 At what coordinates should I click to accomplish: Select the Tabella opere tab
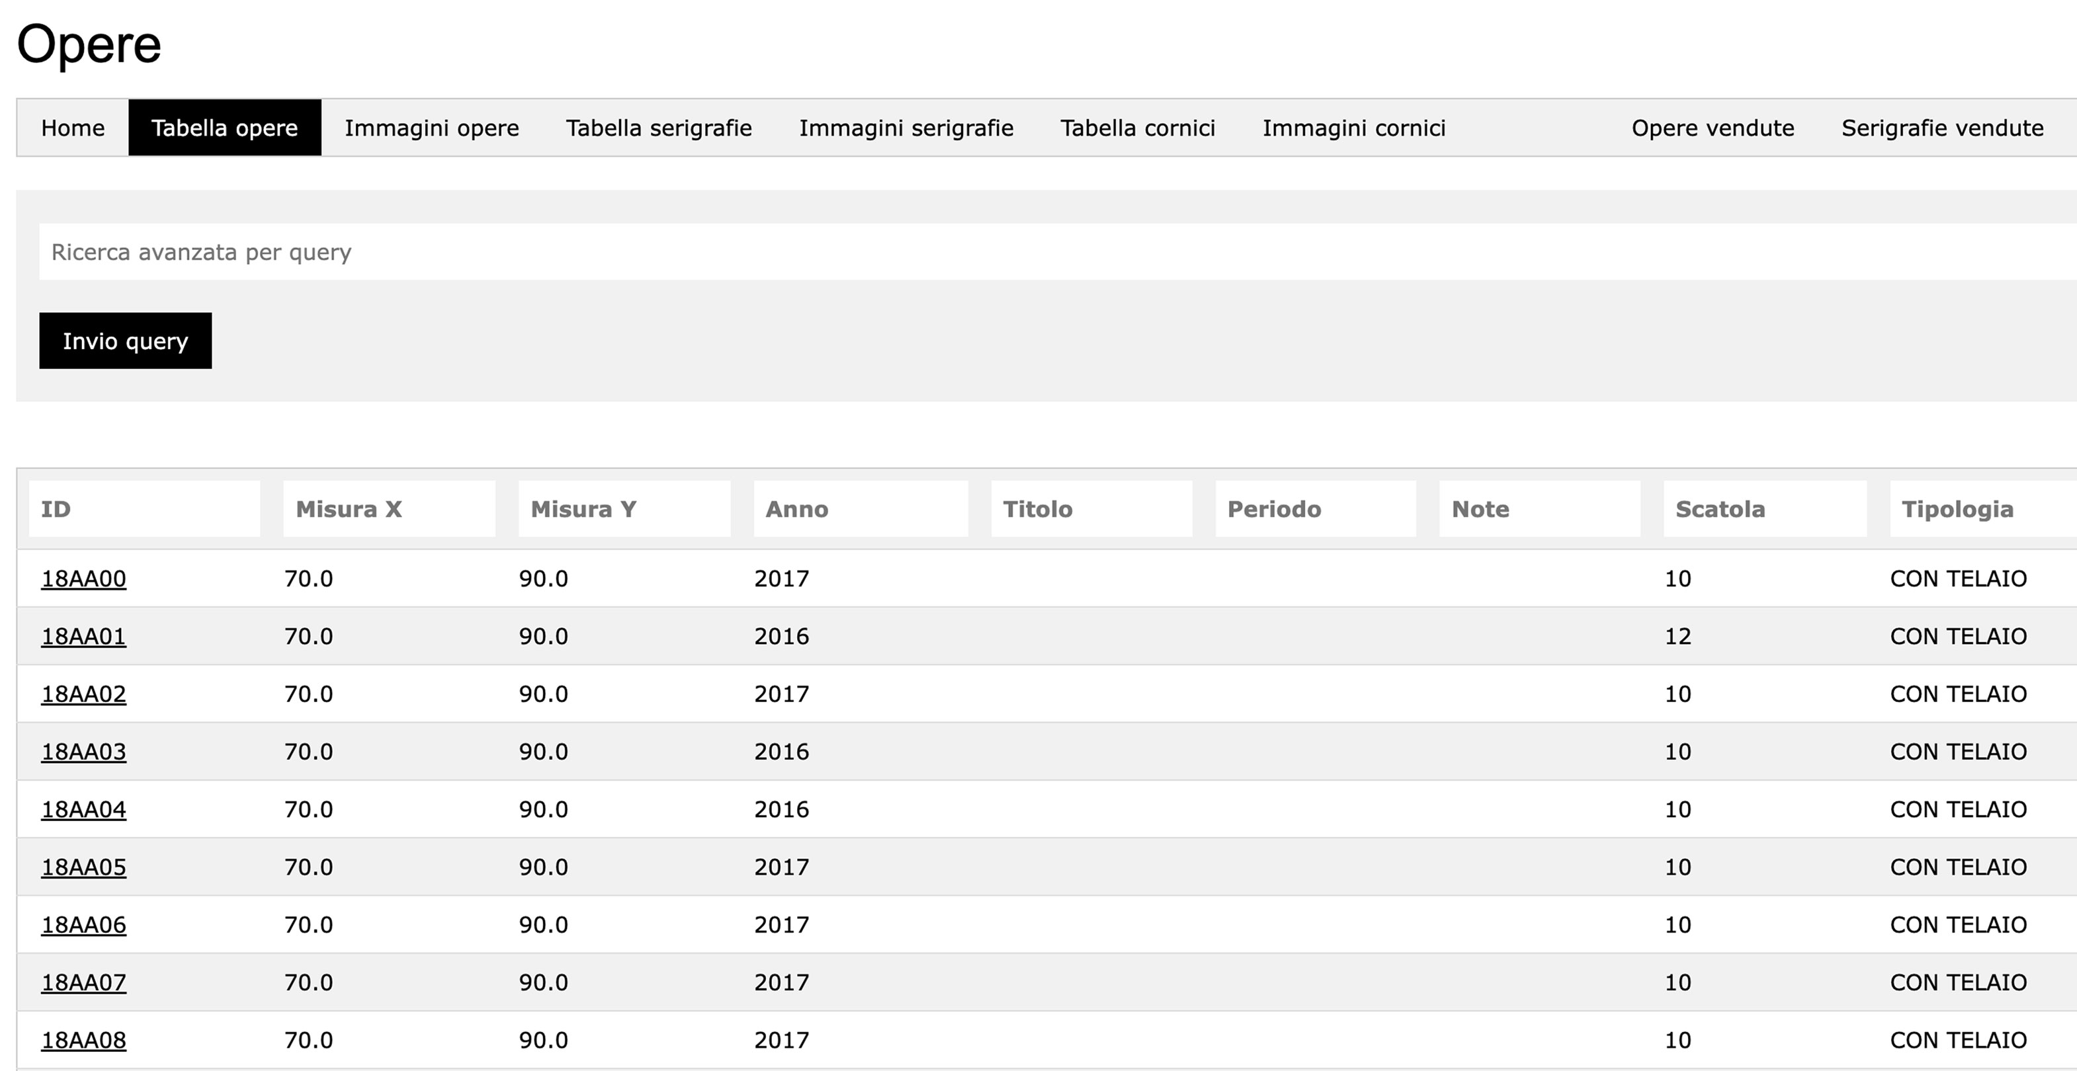[225, 128]
